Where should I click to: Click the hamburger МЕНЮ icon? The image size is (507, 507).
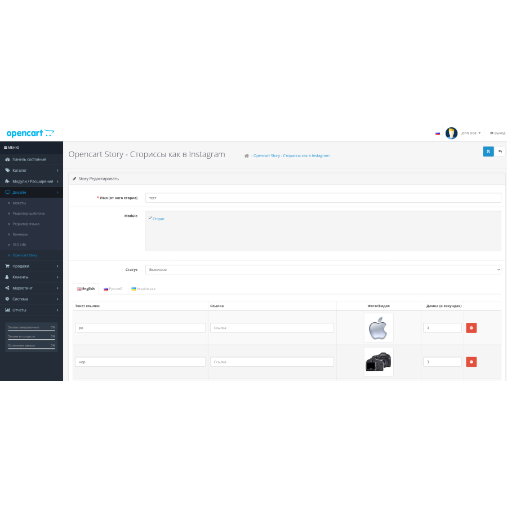pyautogui.click(x=6, y=148)
